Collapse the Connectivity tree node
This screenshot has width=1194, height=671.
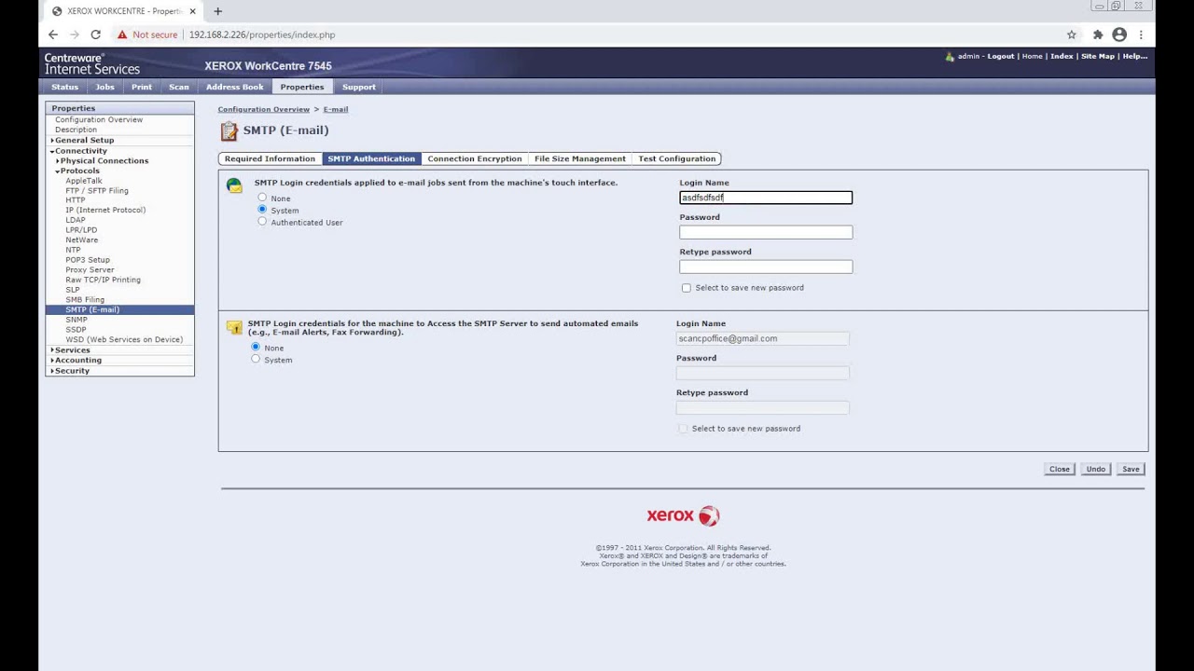[x=52, y=151]
